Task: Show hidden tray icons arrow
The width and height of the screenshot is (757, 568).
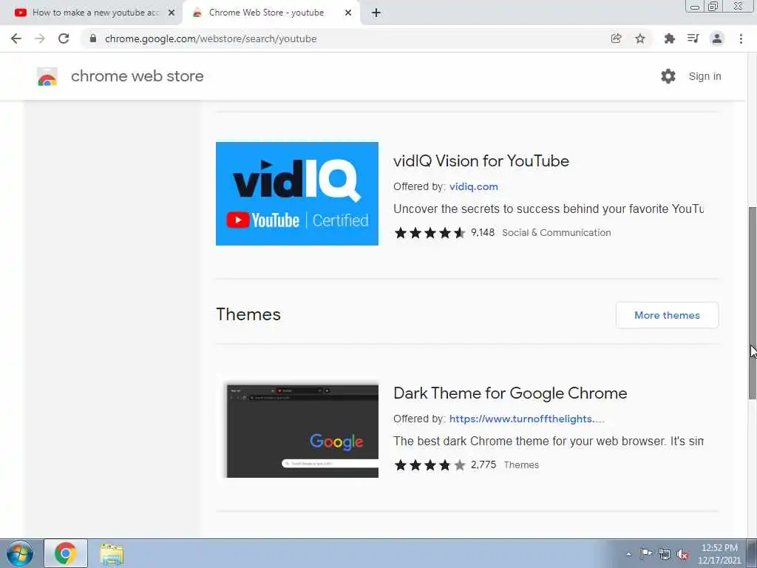Action: pyautogui.click(x=628, y=554)
